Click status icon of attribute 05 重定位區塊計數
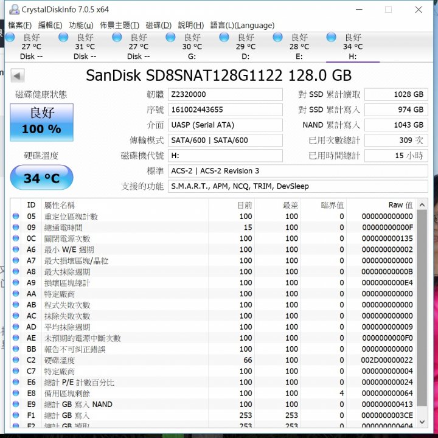Image resolution: width=438 pixels, height=438 pixels. 16,216
